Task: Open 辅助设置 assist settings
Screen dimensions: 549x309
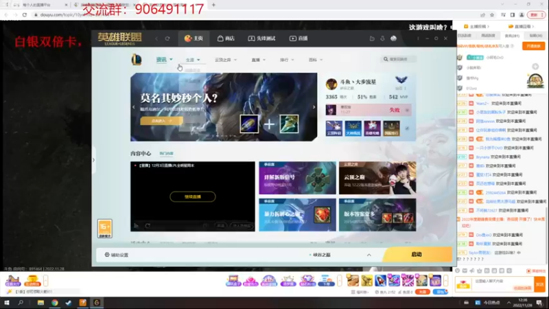Action: [x=117, y=255]
